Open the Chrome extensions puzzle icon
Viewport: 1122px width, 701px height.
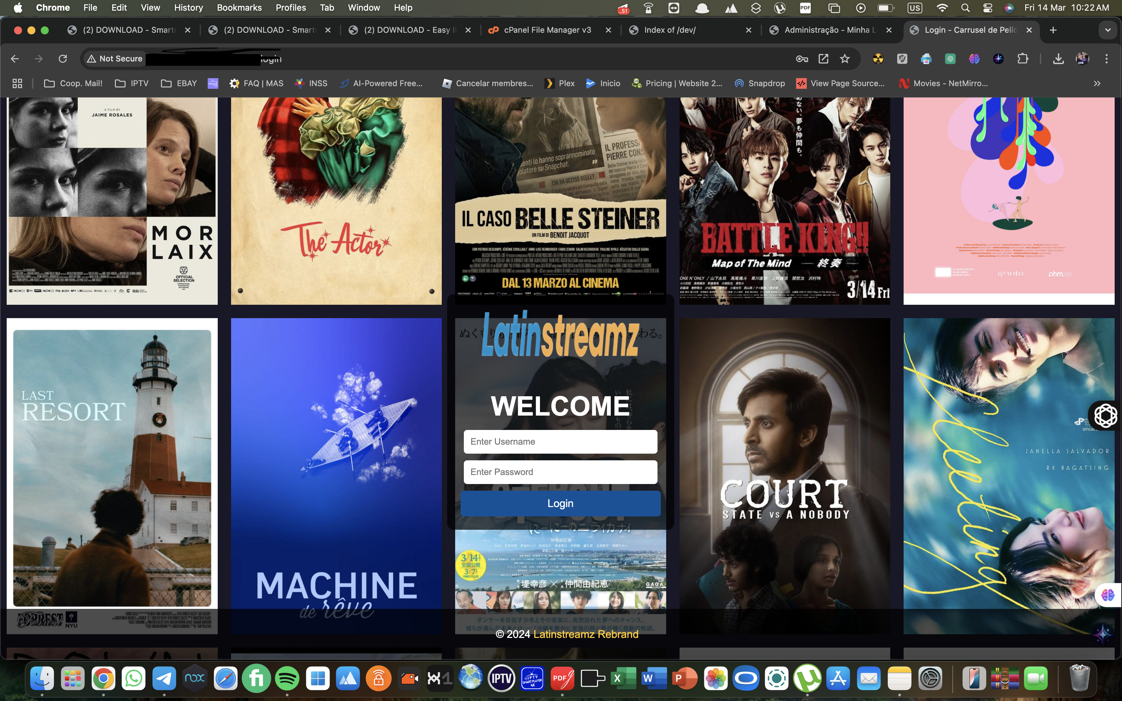(x=1023, y=59)
